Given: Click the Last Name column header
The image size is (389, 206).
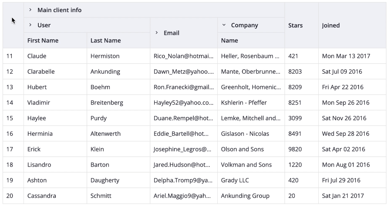Looking at the screenshot, I should [119, 40].
